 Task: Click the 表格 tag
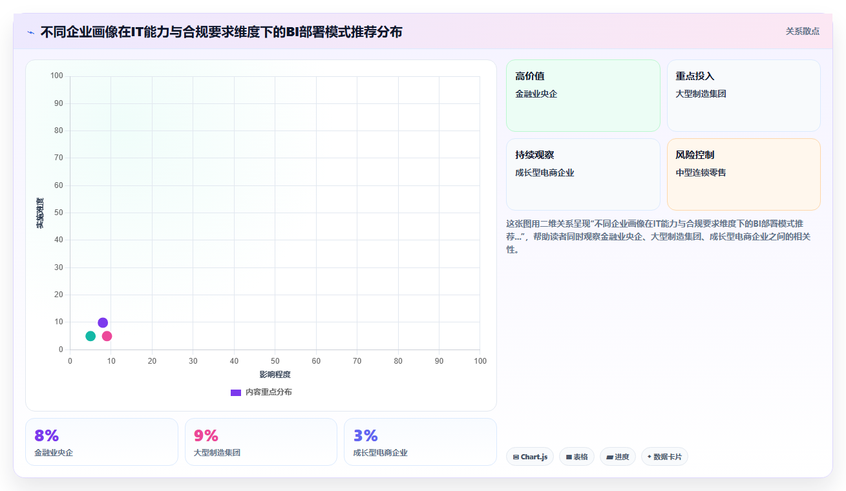576,457
